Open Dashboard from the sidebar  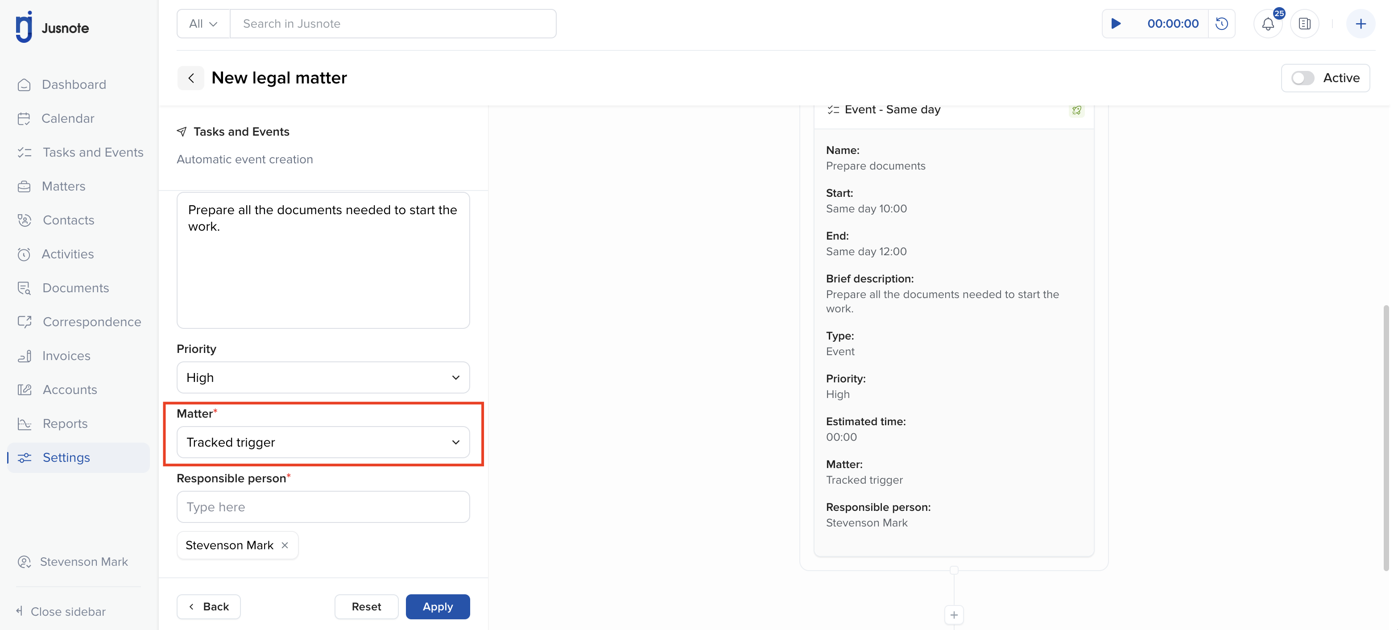74,85
